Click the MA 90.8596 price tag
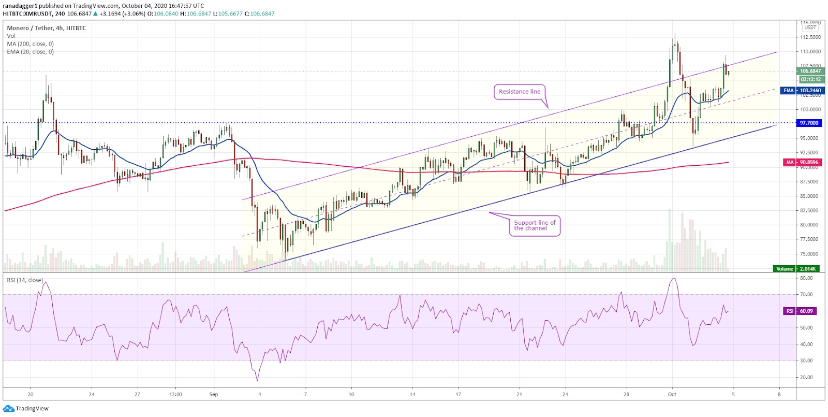 (x=803, y=162)
